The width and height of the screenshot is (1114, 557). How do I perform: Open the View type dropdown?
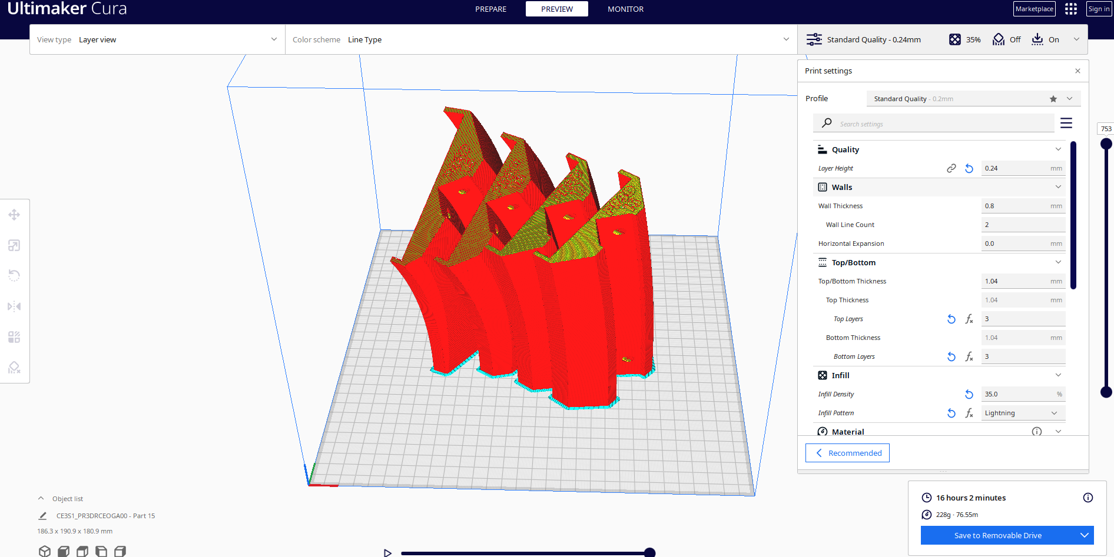157,39
